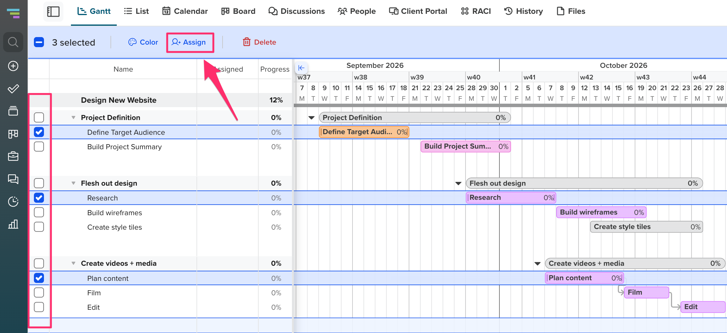The image size is (727, 333).
Task: Check the Build Project Summary checkbox
Action: click(x=39, y=147)
